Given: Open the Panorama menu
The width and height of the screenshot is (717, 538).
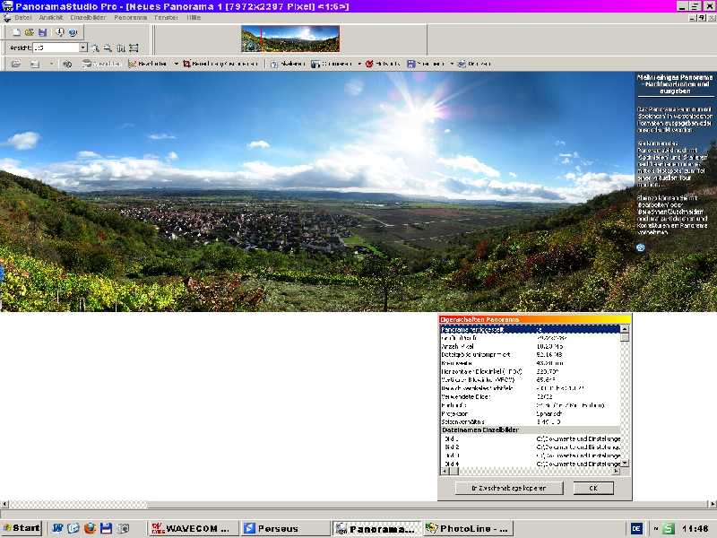Looking at the screenshot, I should (x=130, y=17).
